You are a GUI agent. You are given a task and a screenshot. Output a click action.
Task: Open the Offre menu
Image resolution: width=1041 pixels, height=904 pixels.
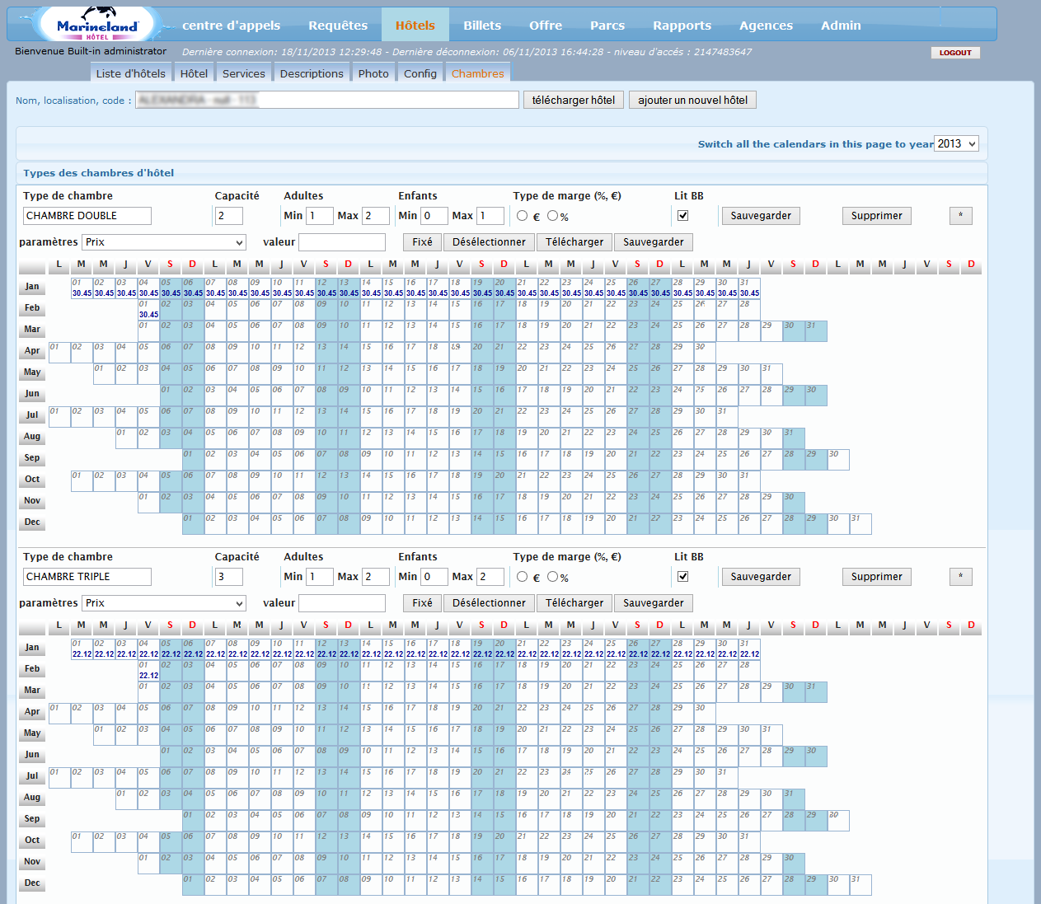point(546,26)
